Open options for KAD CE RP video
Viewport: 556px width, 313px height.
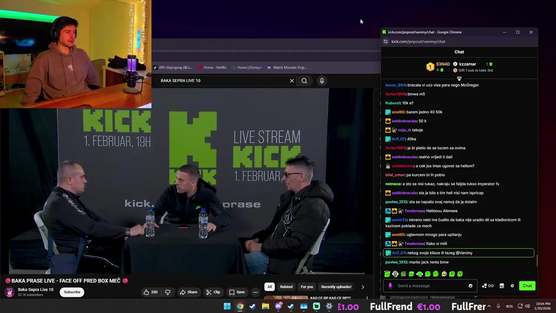pos(367,298)
